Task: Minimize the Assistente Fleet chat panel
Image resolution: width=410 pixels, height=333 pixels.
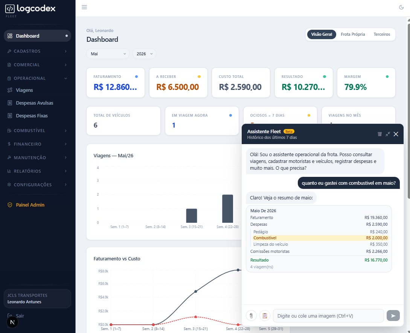Action: pos(388,134)
